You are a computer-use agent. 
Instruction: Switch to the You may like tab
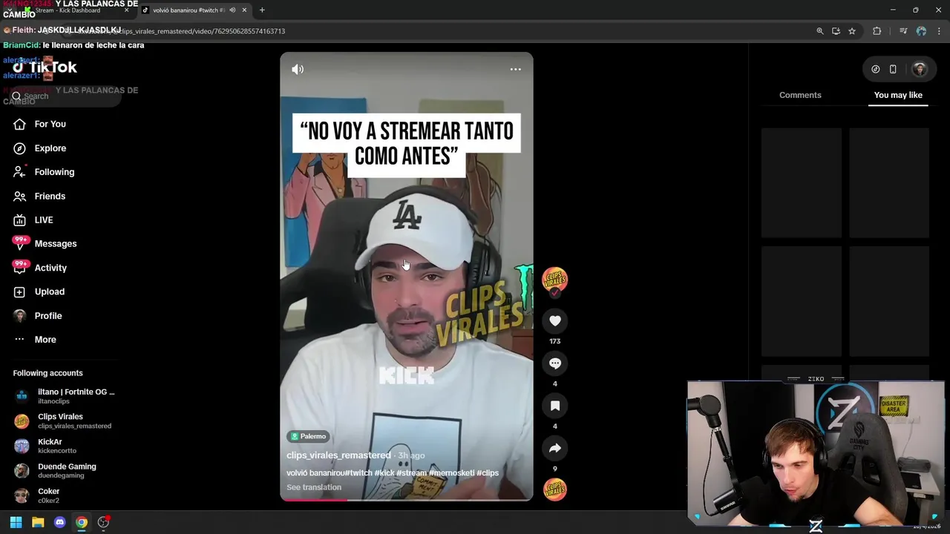[898, 95]
